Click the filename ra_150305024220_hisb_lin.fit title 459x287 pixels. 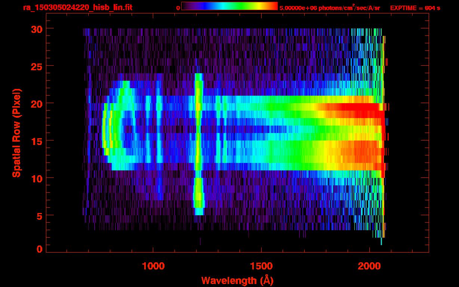tap(77, 7)
